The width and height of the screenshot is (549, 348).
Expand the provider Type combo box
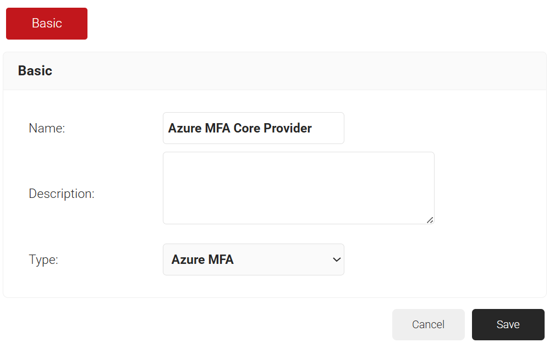(x=253, y=259)
